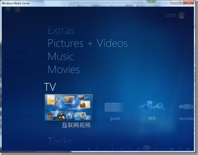Image resolution: width=198 pixels, height=155 pixels.
Task: Click the skip back button
Action: [138, 149]
